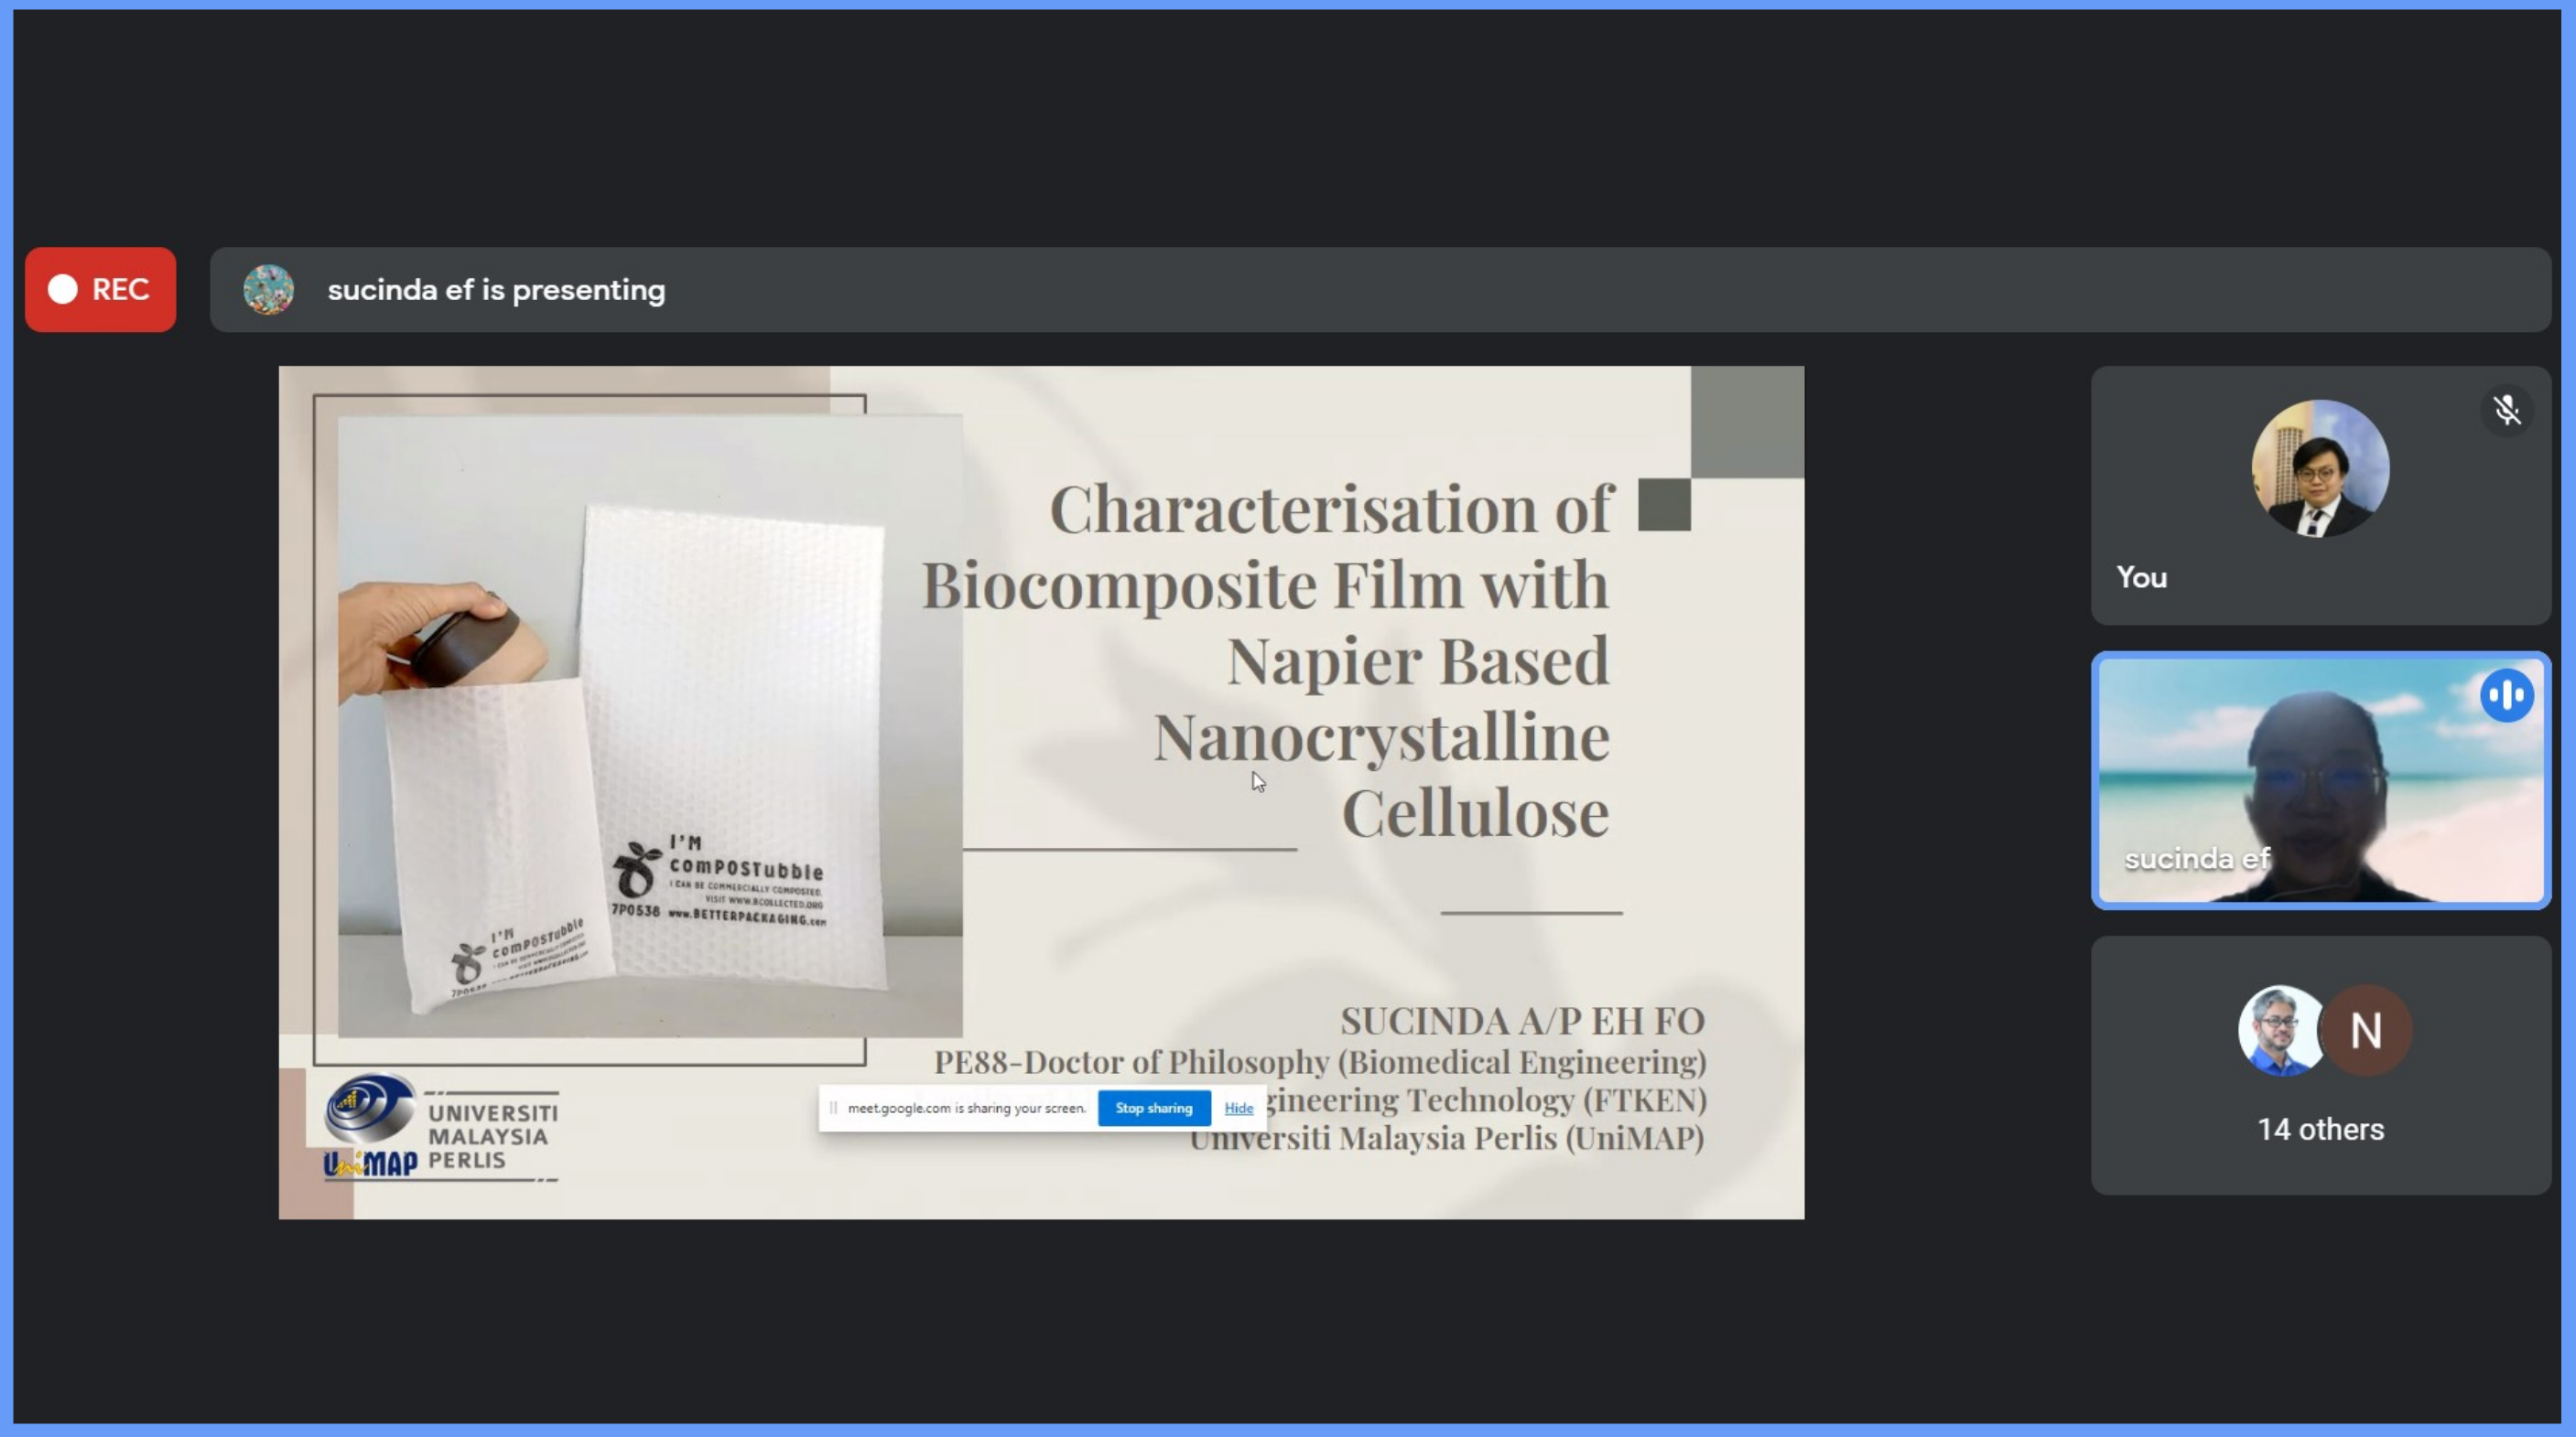
Task: Click the grip handle on the sharing notification bar
Action: tap(833, 1107)
